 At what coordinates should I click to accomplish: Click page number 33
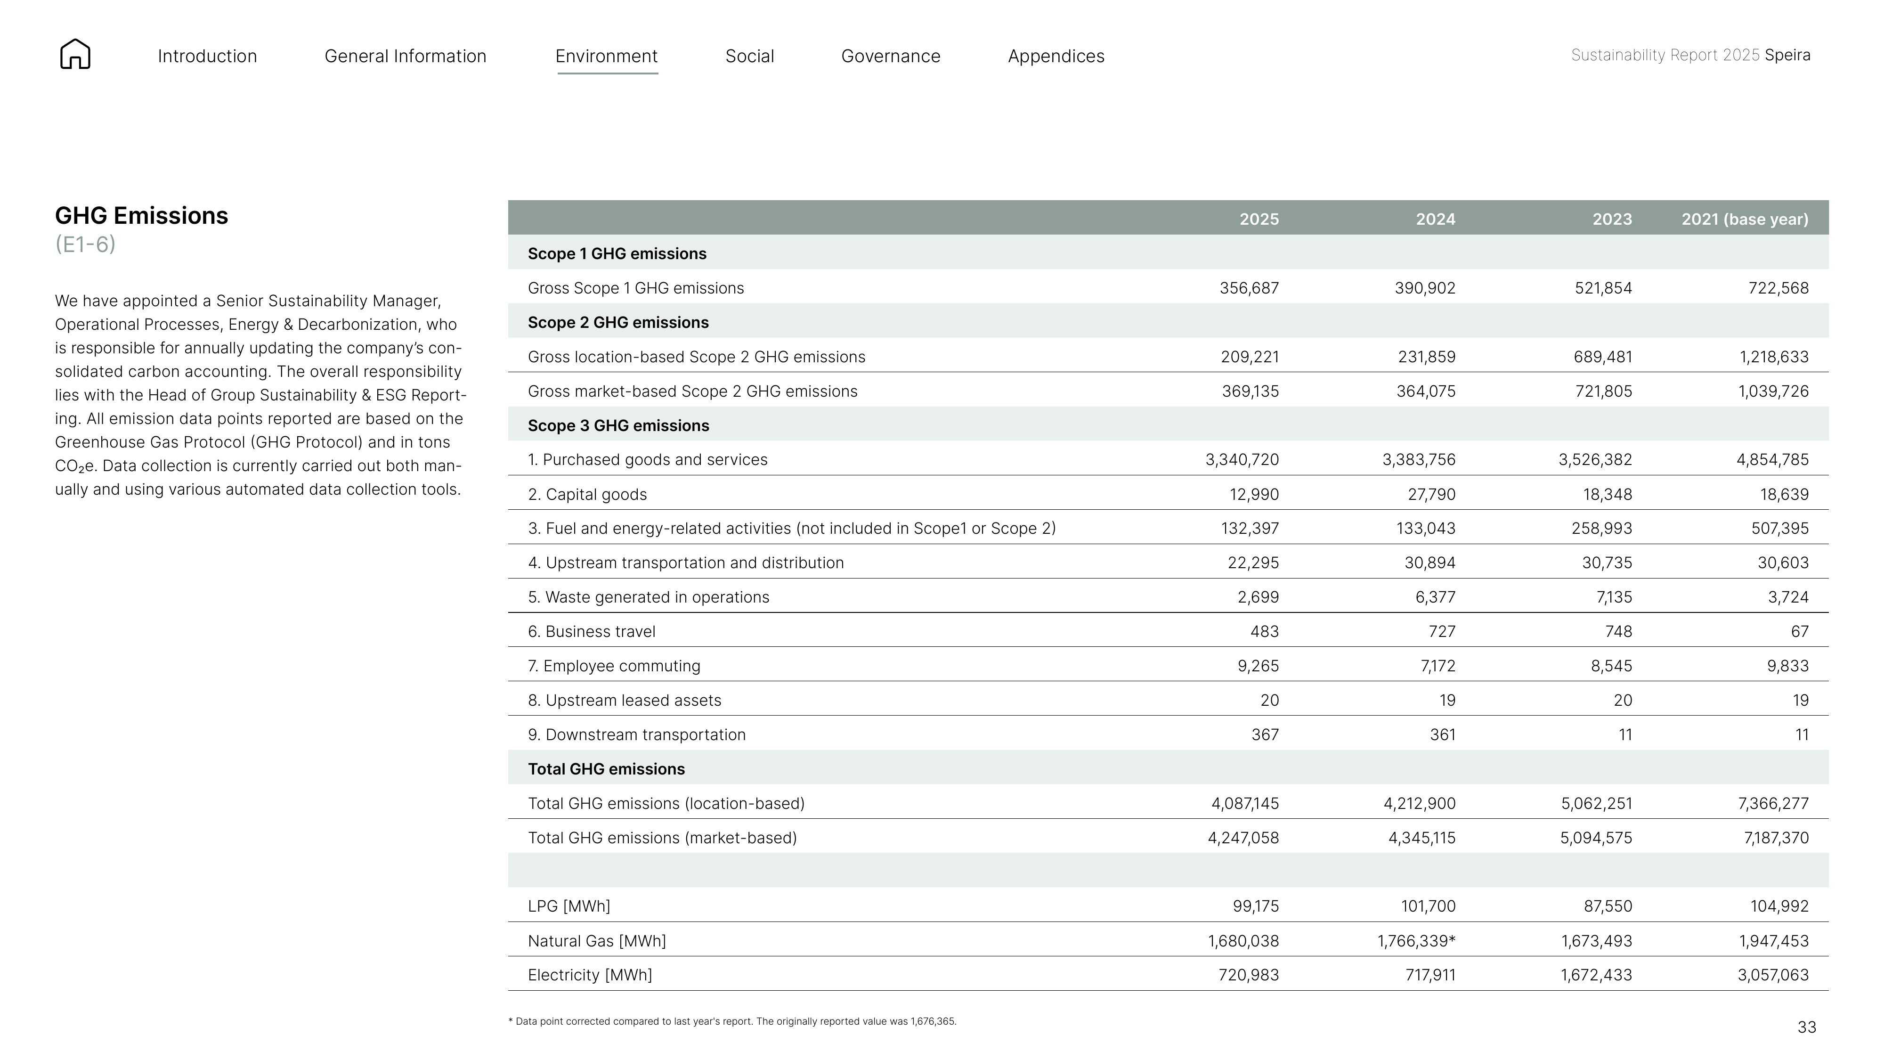[1806, 1027]
